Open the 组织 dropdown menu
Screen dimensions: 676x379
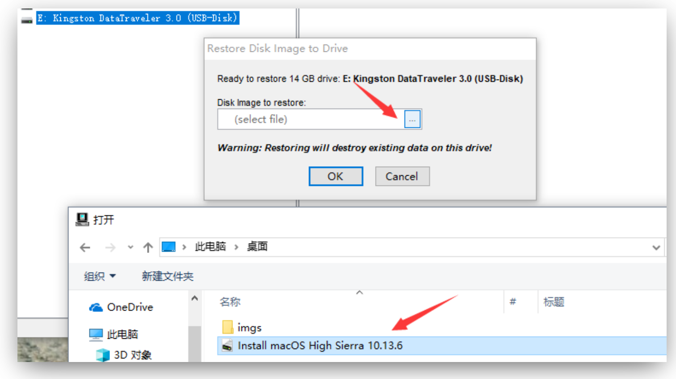100,276
